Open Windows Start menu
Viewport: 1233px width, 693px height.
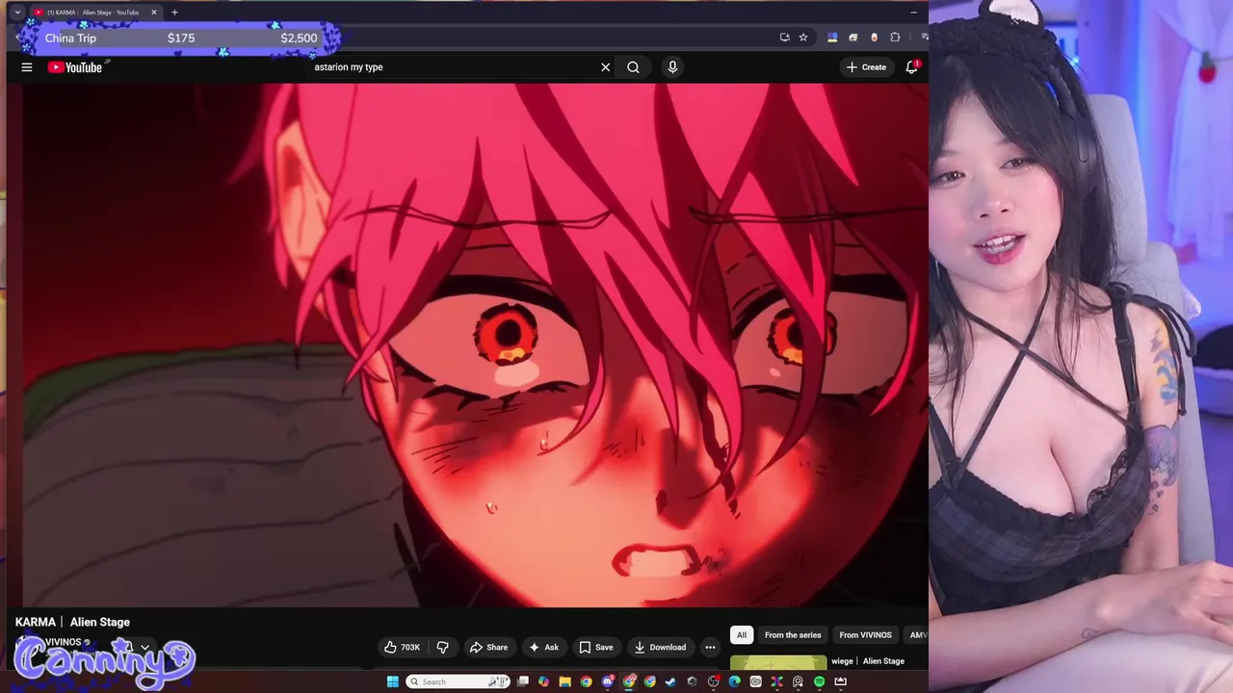click(392, 681)
